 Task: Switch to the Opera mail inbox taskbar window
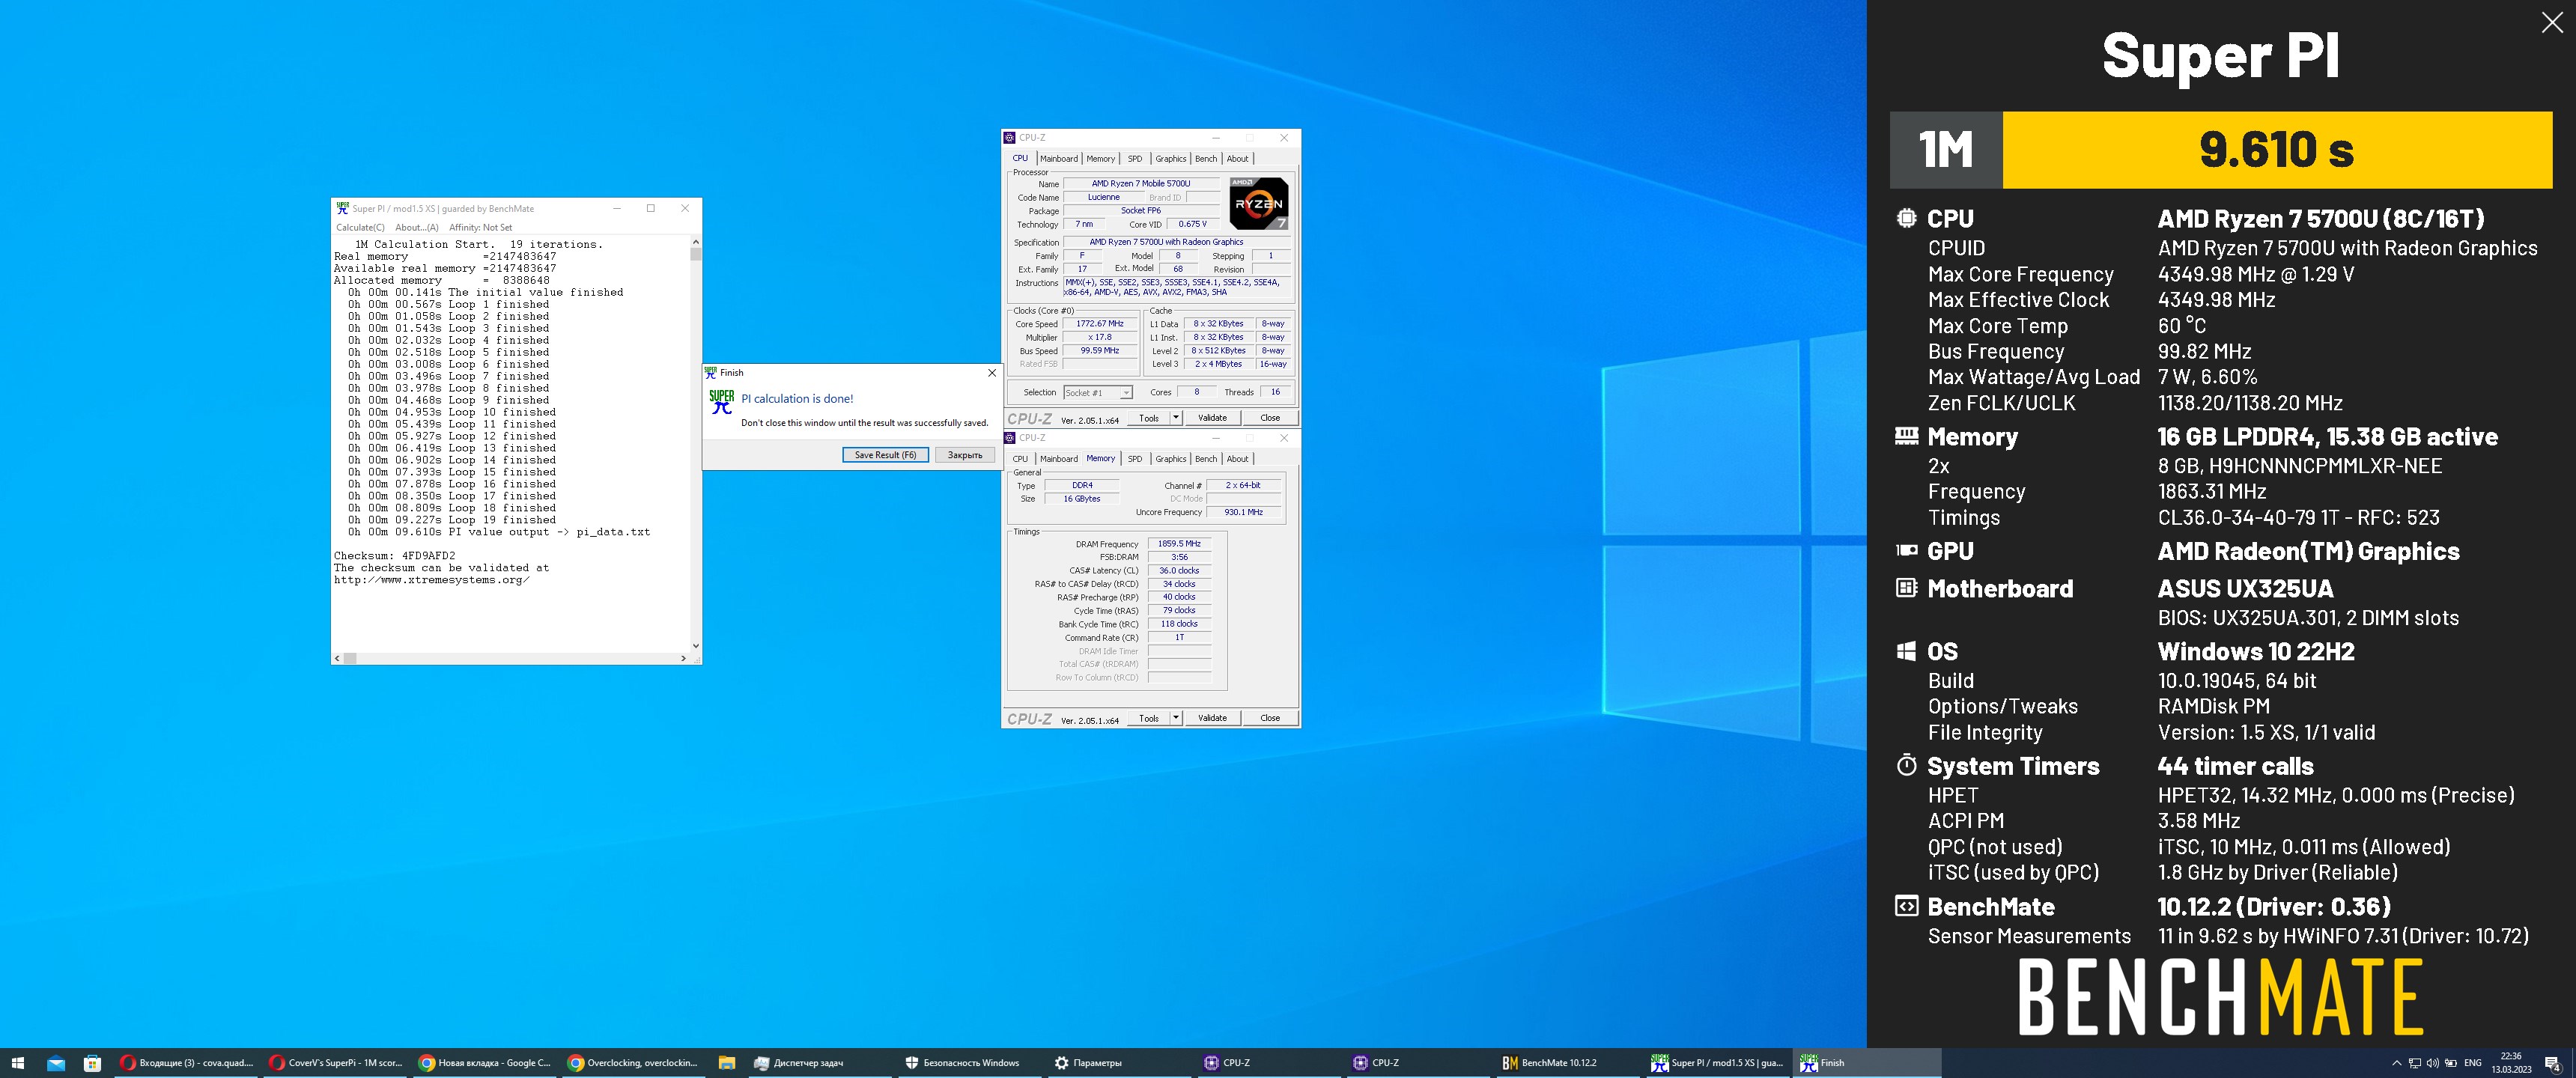tap(186, 1063)
